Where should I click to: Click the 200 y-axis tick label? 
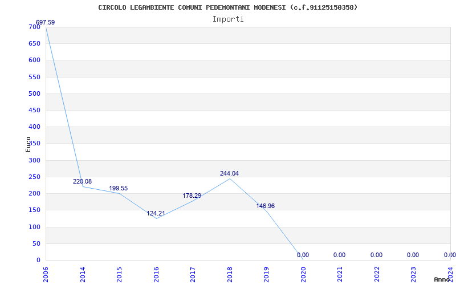34,193
